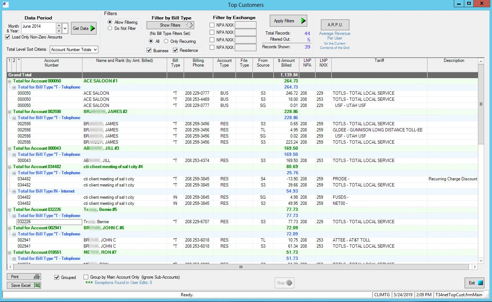Click the Grand Total row

(x=242, y=75)
